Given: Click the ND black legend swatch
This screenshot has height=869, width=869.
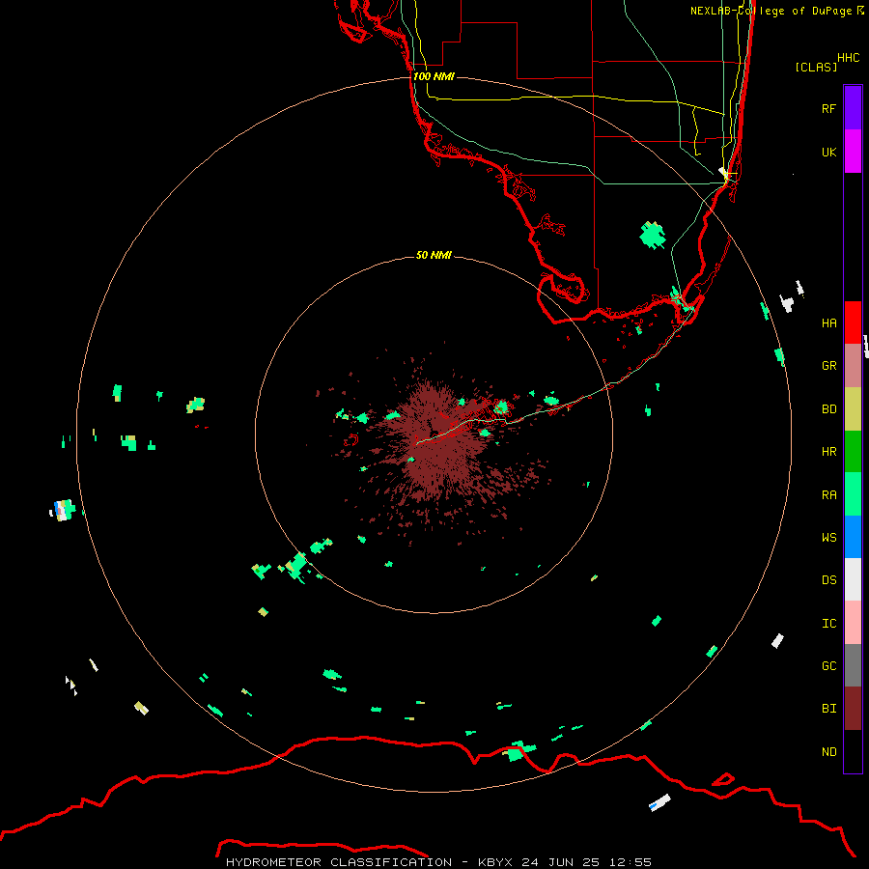Looking at the screenshot, I should pyautogui.click(x=853, y=751).
